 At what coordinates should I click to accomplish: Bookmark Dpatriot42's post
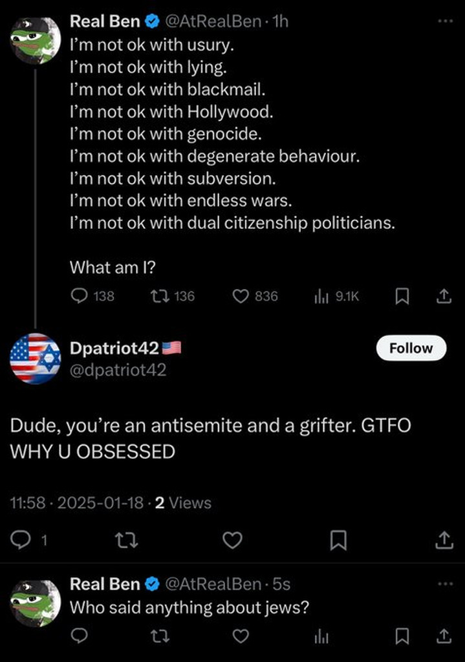pos(338,540)
